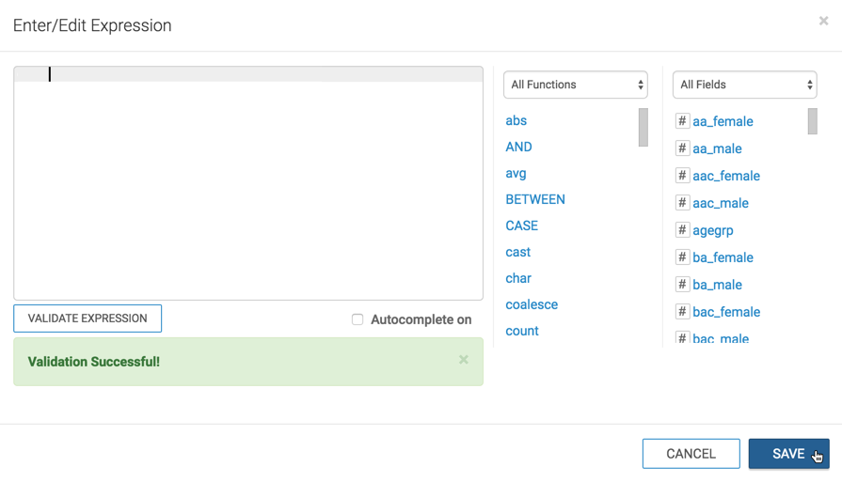Click the # icon beside aac_male

coord(683,203)
